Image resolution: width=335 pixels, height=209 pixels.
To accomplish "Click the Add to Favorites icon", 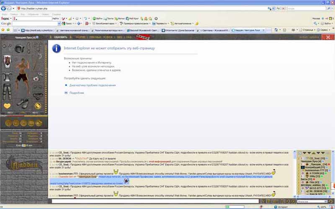I will point(8,30).
